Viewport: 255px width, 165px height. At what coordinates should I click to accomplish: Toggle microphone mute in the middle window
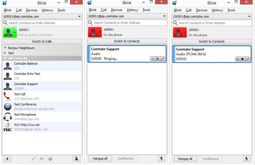[x=162, y=158]
